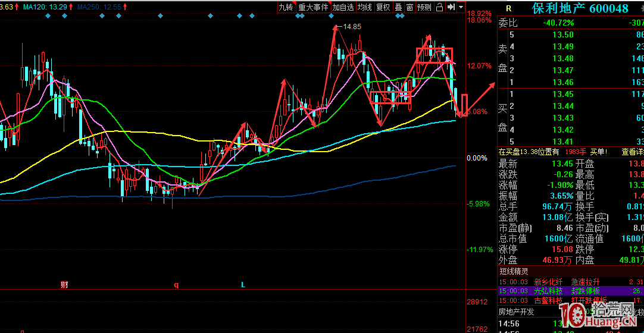Click the first blue diamond event marker
644x333 pixels.
(x=47, y=17)
